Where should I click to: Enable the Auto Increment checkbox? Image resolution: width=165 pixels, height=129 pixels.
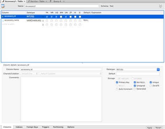[x=117, y=89]
